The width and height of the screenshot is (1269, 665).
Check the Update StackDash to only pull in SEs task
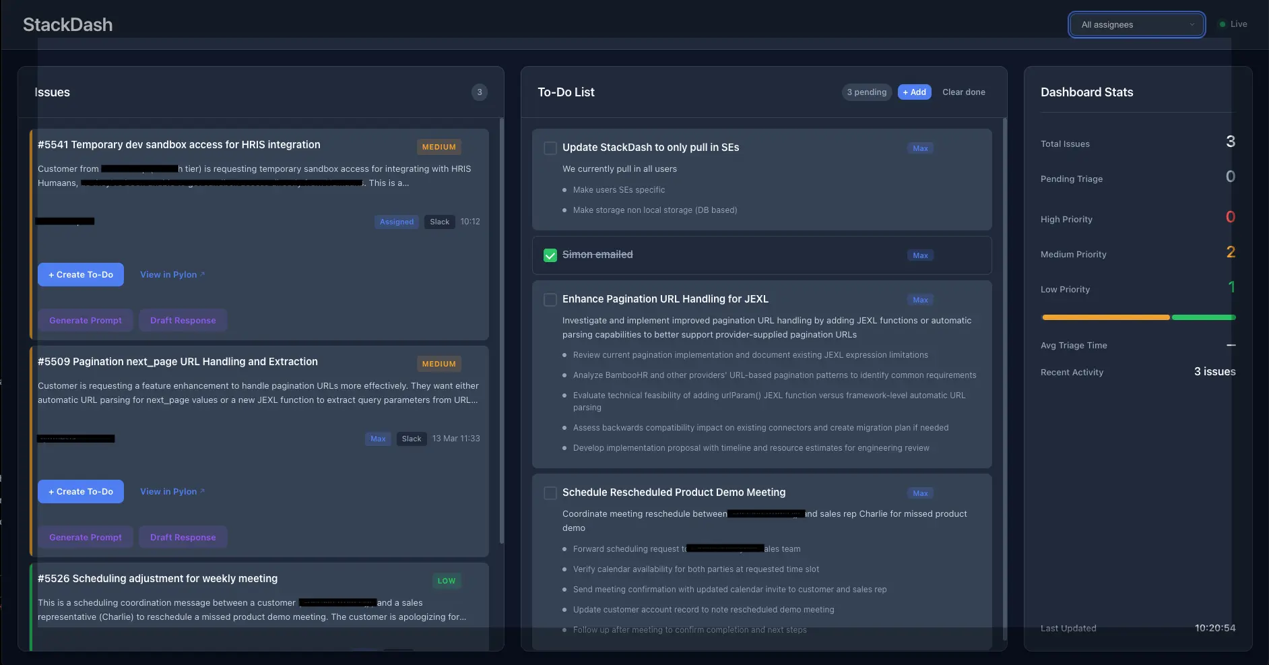[x=550, y=148]
